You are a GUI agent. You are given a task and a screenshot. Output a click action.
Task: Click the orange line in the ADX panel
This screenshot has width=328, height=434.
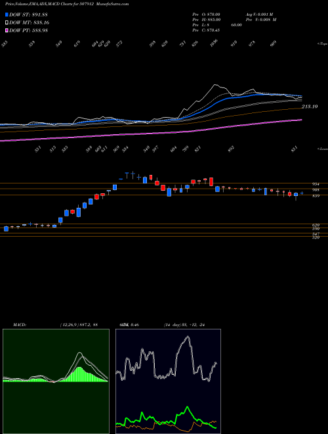[166, 423]
